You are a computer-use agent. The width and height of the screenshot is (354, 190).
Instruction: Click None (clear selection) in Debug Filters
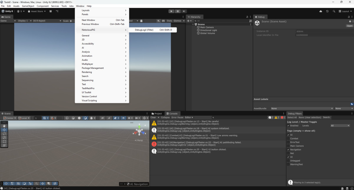309,117
